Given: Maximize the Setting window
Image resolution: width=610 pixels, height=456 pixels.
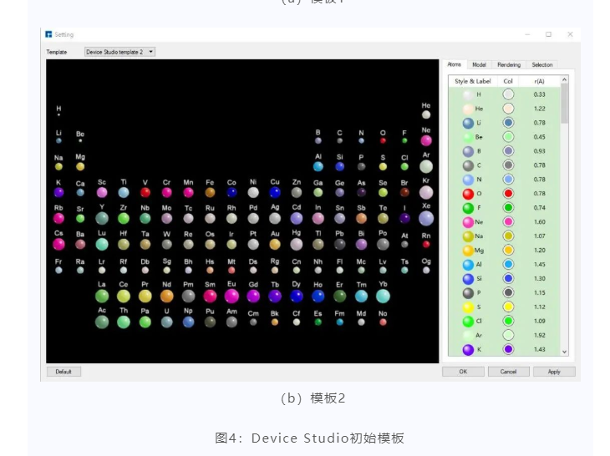Looking at the screenshot, I should pos(548,34).
